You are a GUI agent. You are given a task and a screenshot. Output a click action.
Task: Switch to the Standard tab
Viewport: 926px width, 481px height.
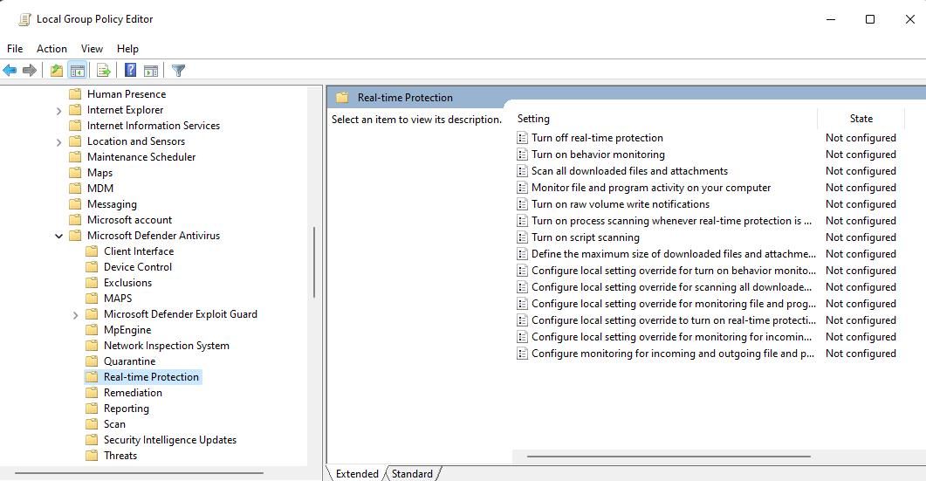tap(412, 474)
